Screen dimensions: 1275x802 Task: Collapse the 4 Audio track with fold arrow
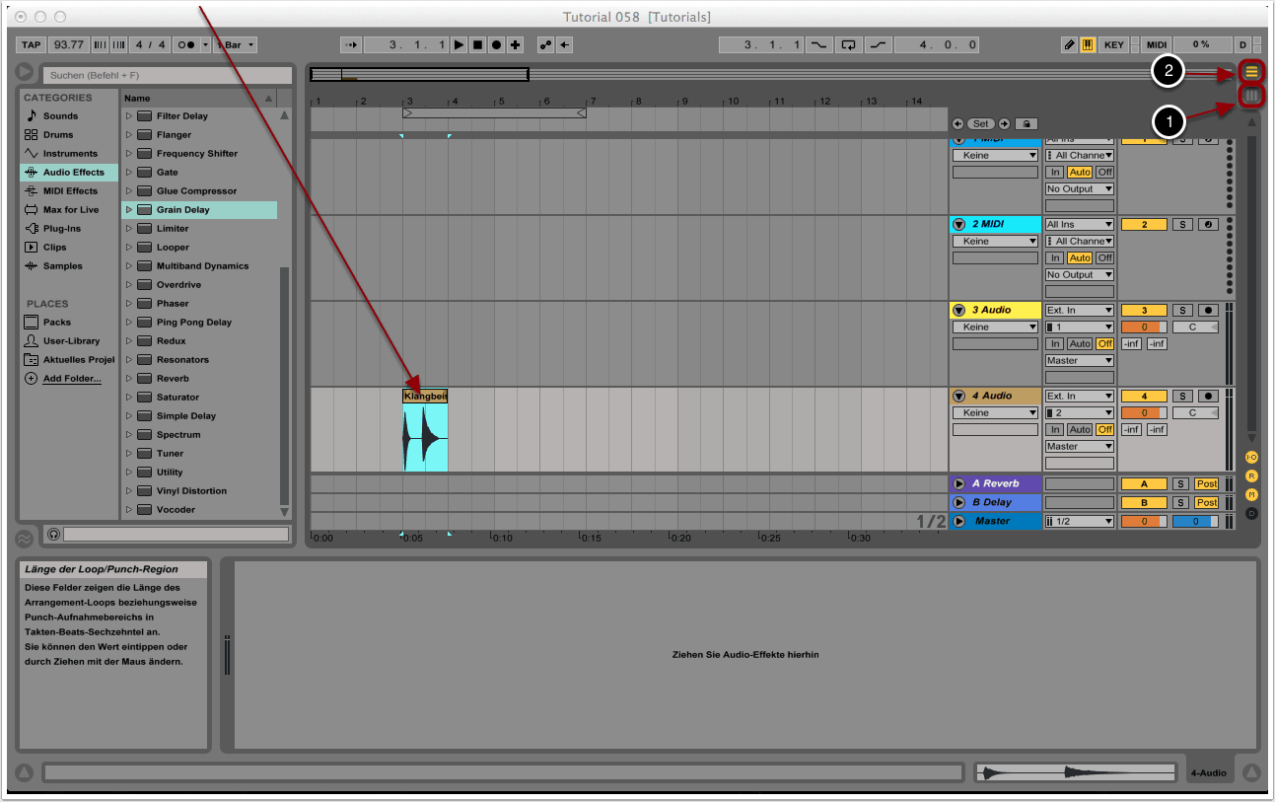coord(958,396)
